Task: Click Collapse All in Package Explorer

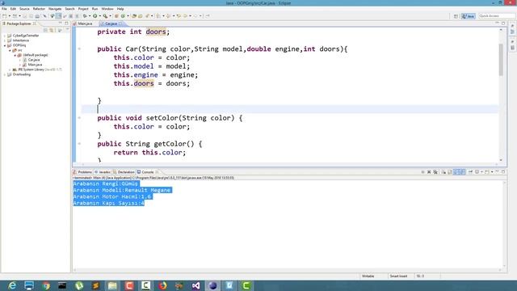Action: [46, 30]
